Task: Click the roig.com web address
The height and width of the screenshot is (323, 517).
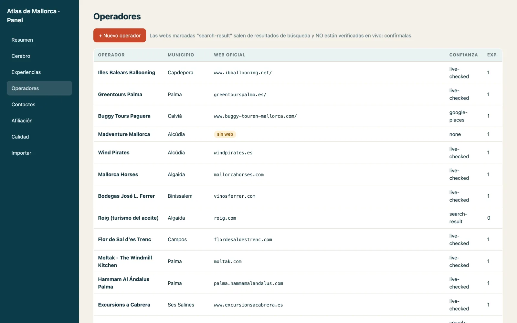Action: click(x=225, y=218)
